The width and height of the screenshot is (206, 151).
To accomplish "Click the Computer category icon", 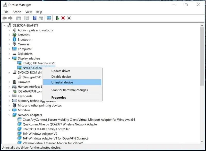I will tap(14, 49).
